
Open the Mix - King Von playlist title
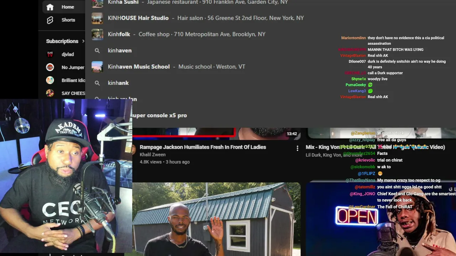[x=375, y=147]
